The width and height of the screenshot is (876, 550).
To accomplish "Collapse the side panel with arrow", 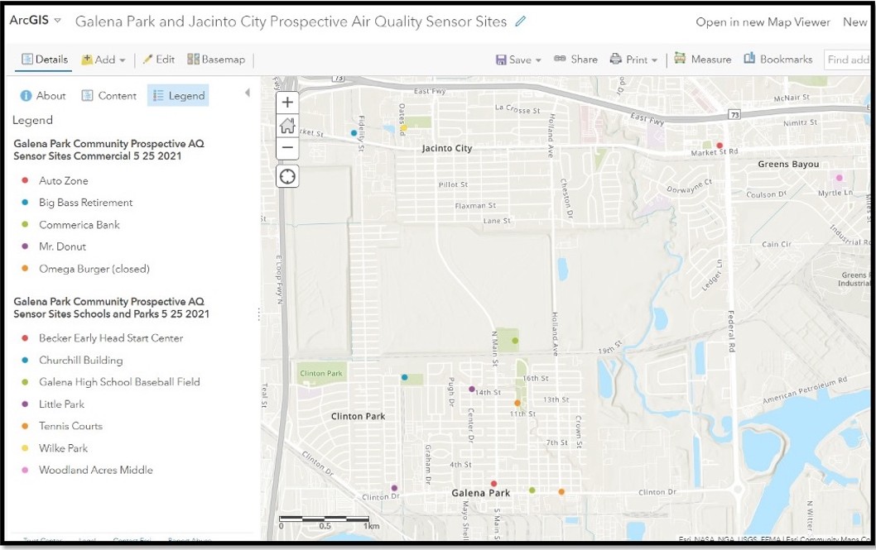I will 247,93.
